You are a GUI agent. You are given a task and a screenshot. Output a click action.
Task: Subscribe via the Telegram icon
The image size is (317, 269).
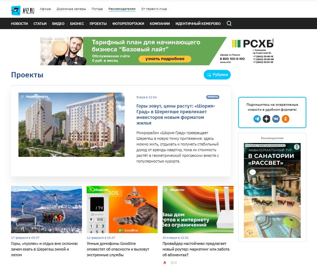tap(257, 119)
